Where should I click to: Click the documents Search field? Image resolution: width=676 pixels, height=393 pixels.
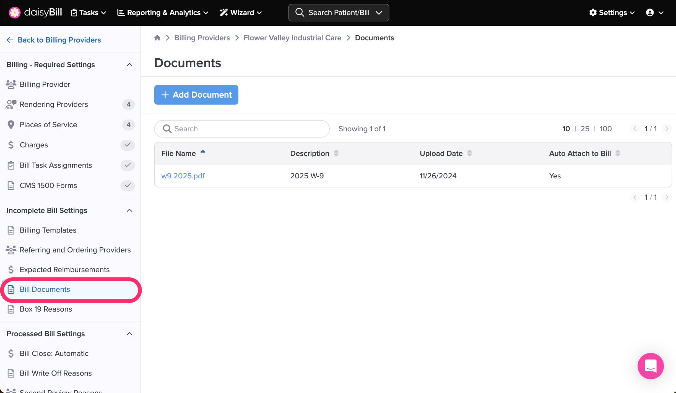tap(242, 129)
